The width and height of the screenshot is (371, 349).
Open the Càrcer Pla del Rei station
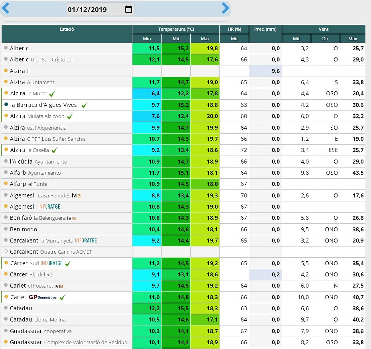(x=32, y=274)
